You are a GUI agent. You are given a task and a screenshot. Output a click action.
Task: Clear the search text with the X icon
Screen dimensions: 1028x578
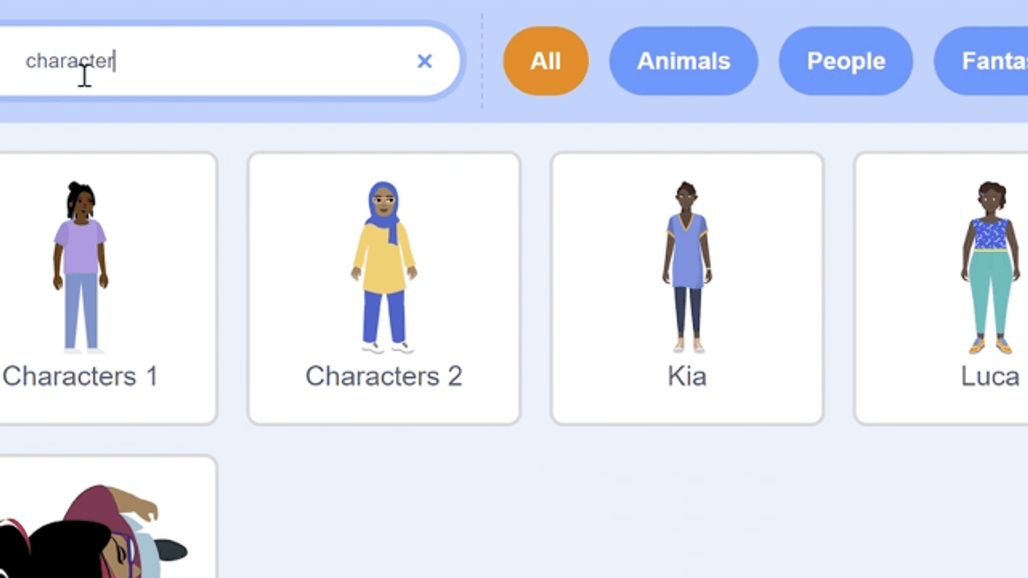(424, 61)
